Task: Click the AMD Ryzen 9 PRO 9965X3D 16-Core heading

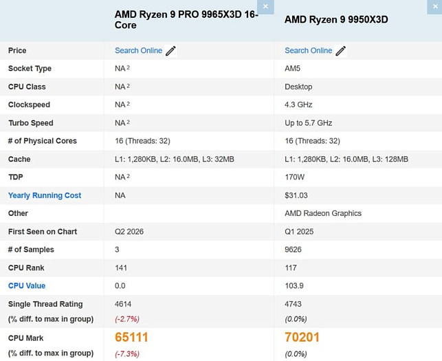Action: click(186, 19)
